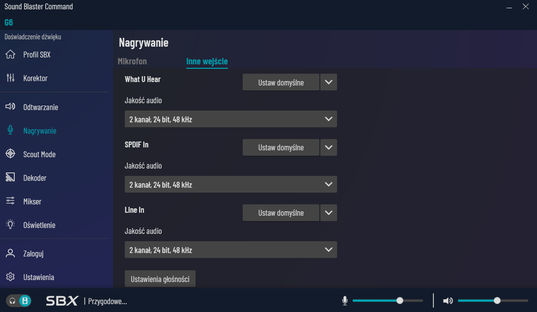537x312 pixels.
Task: Click the SBX logo in bottom bar
Action: click(x=62, y=301)
